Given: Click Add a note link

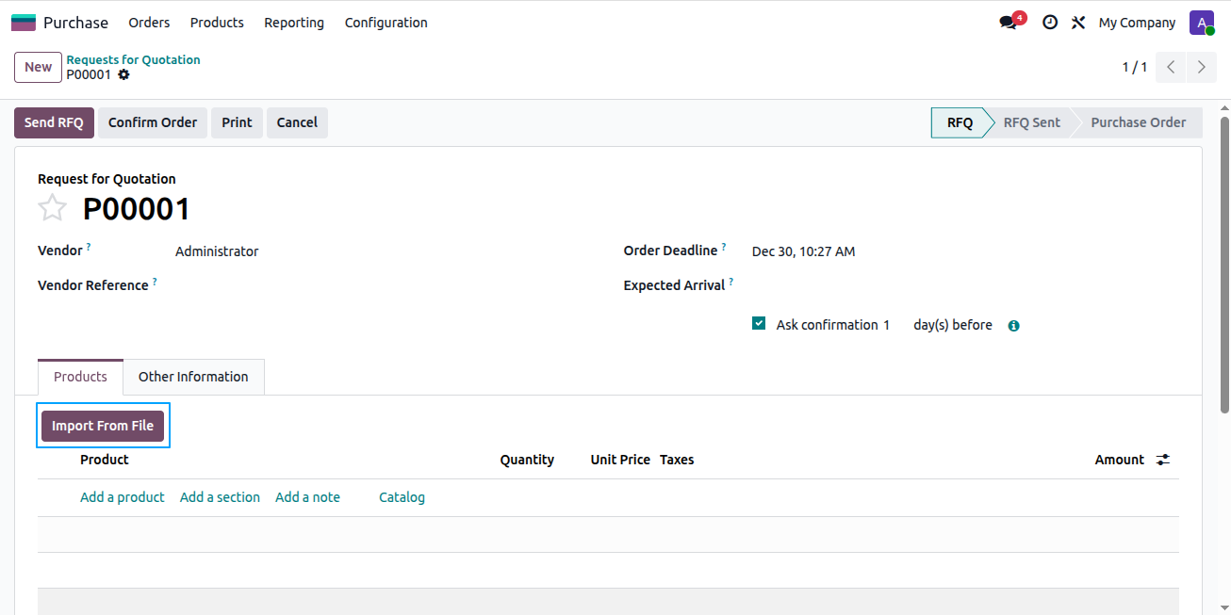Looking at the screenshot, I should pyautogui.click(x=307, y=497).
